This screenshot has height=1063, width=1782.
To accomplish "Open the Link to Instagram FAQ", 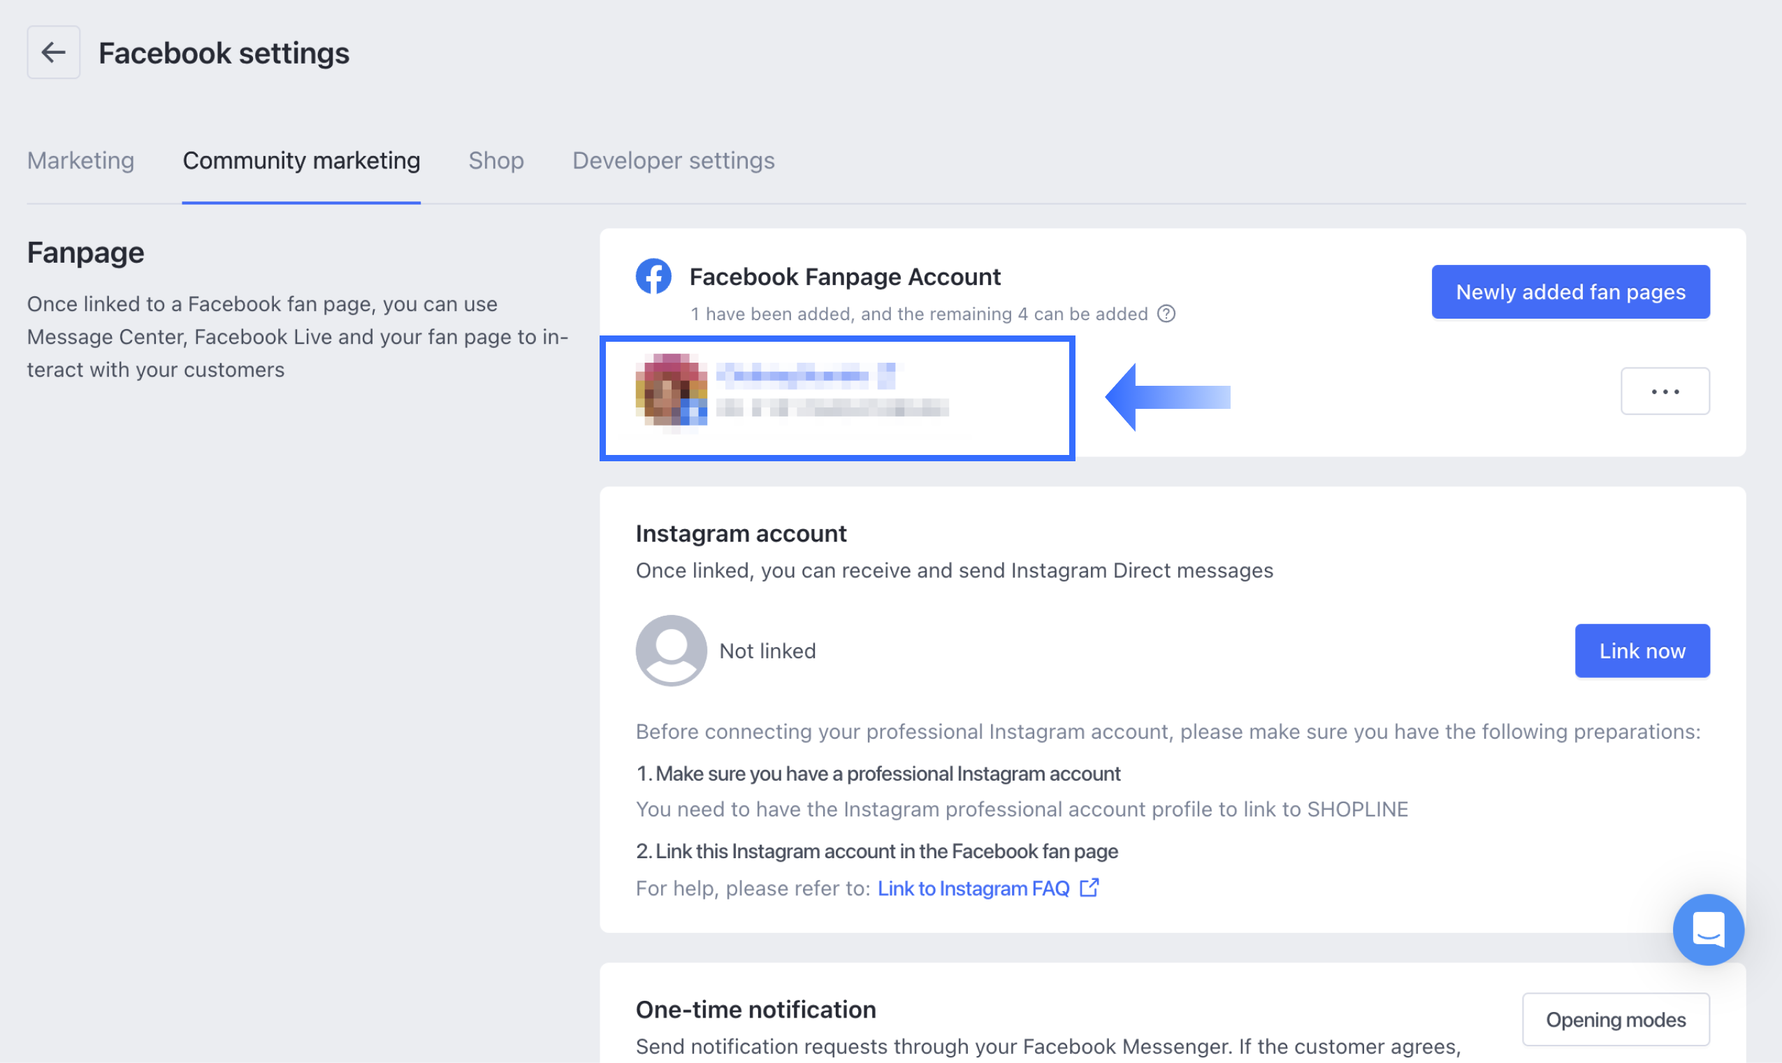I will click(x=973, y=888).
